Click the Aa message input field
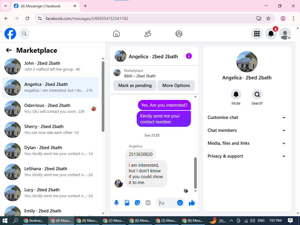 (x=167, y=203)
